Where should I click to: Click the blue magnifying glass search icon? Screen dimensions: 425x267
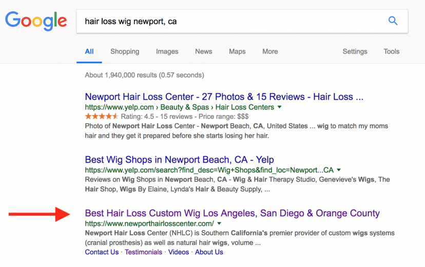[393, 21]
